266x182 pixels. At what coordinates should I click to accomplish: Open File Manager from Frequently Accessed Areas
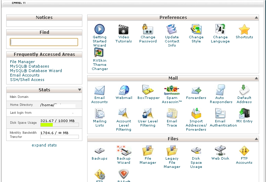pyautogui.click(x=22, y=62)
